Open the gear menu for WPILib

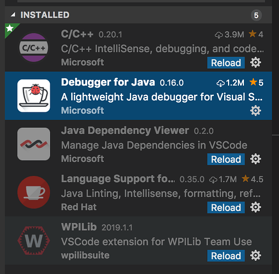coord(255,255)
